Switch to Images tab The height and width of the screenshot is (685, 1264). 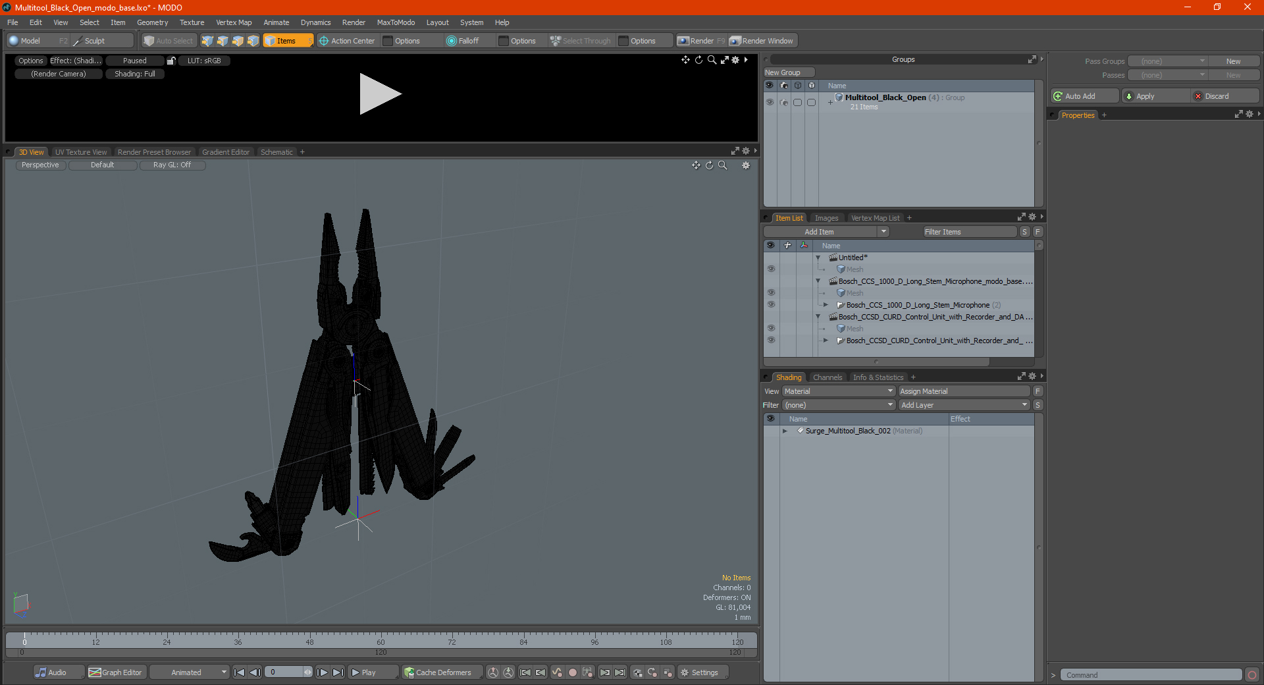pos(826,218)
